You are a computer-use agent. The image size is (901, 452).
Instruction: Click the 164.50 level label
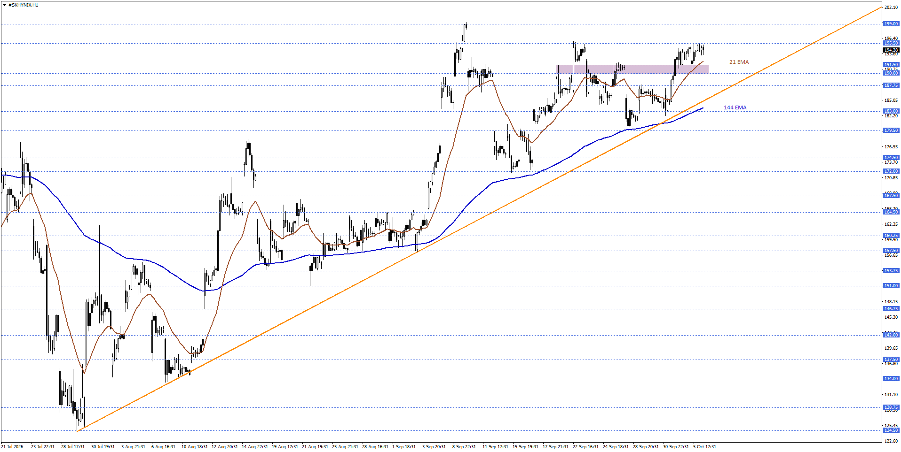coord(891,212)
